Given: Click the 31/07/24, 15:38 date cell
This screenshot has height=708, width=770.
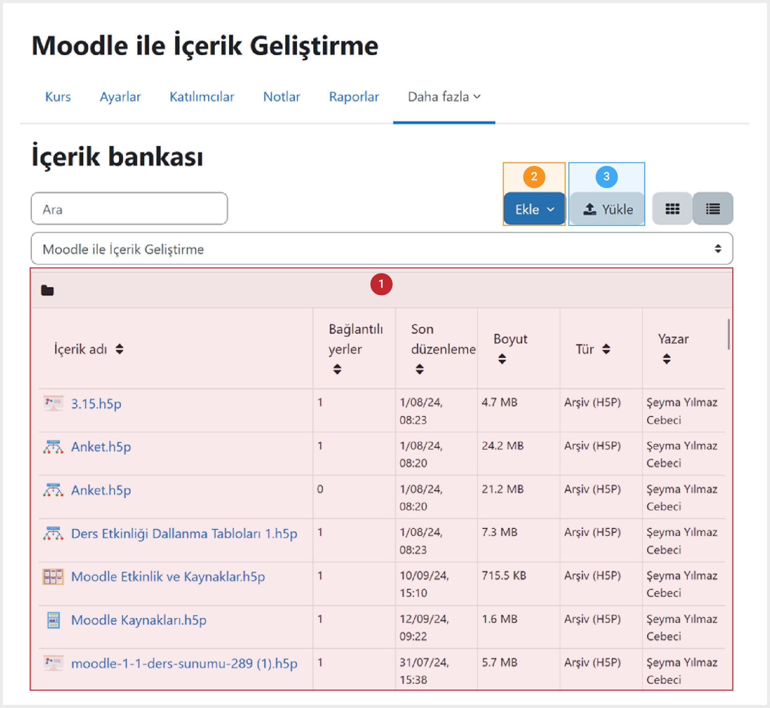Looking at the screenshot, I should coord(424,671).
